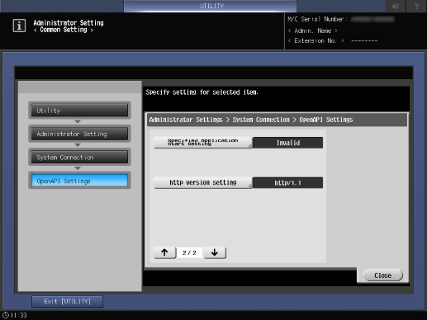Click the Invalid value field
This screenshot has height=320, width=427.
tap(287, 143)
